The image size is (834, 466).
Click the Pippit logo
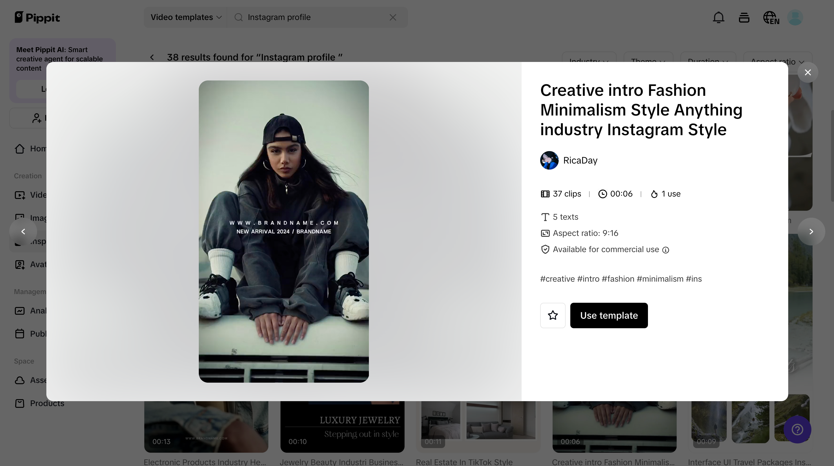pos(37,17)
